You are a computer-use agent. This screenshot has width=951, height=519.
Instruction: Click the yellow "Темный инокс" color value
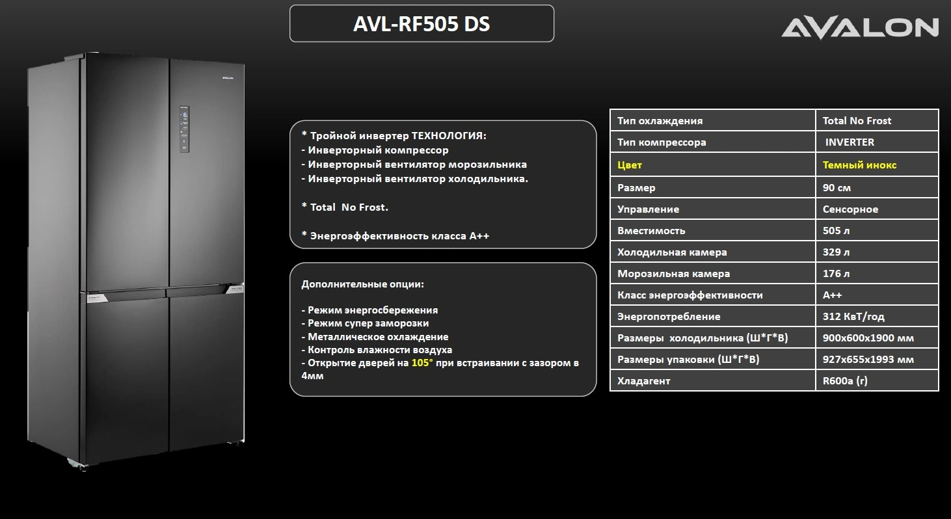859,165
